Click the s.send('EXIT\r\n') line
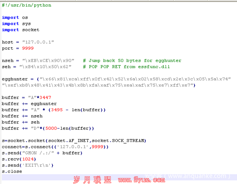 pos(28,166)
